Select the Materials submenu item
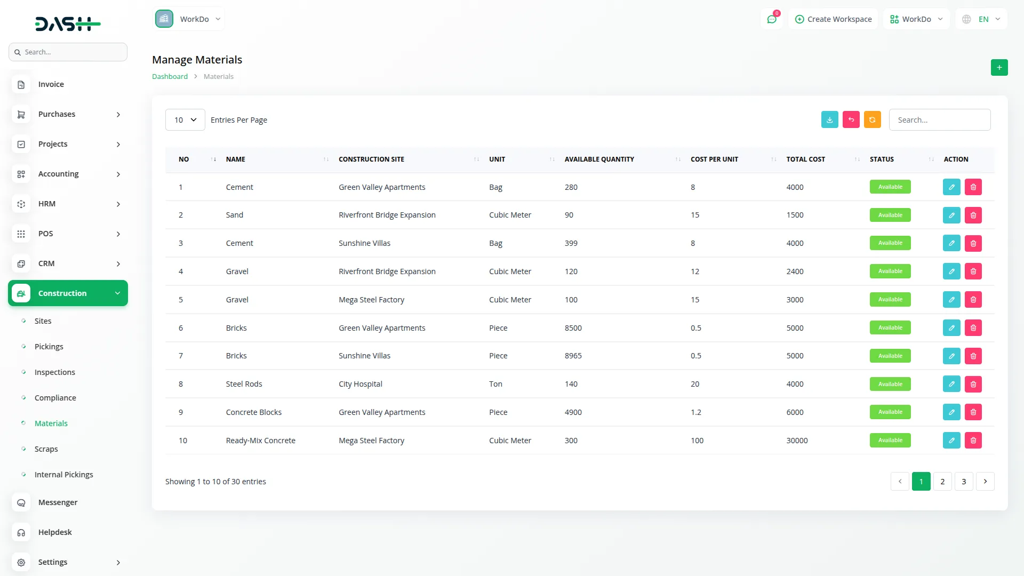The image size is (1024, 576). click(x=51, y=423)
